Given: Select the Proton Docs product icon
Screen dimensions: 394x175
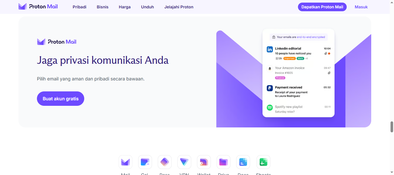Looking at the screenshot, I should [243, 162].
